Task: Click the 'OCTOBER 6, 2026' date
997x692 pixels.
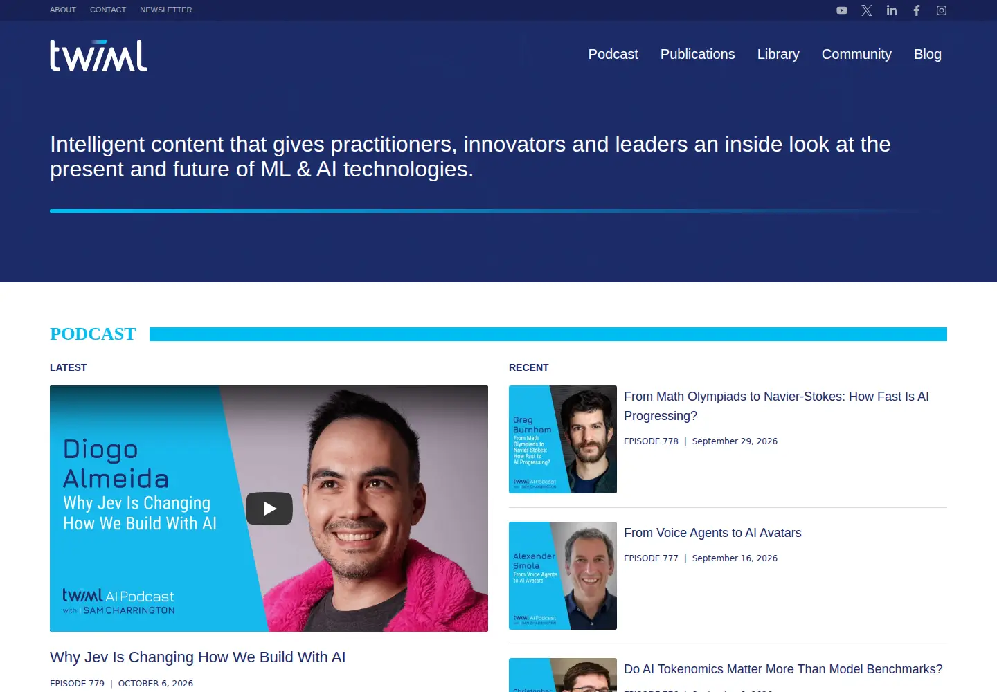Action: click(156, 684)
